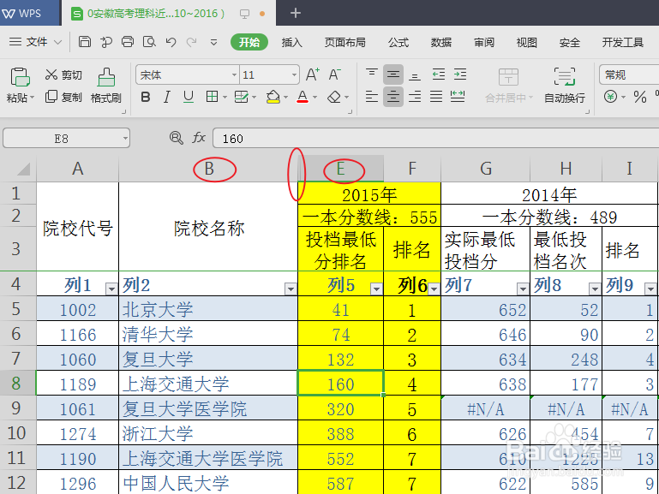The height and width of the screenshot is (494, 659).
Task: Increase indent icon
Action: point(460,74)
